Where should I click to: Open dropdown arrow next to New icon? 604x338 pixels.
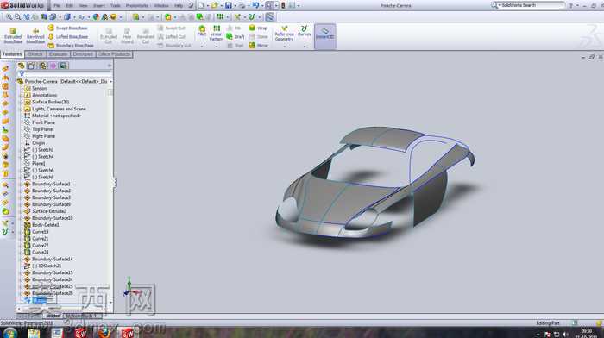tap(207, 6)
